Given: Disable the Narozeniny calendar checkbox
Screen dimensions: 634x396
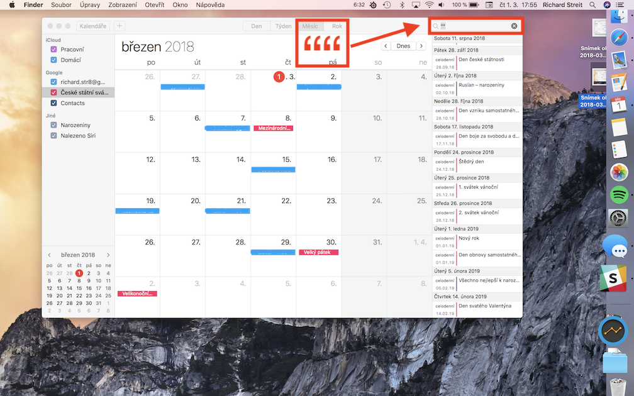Looking at the screenshot, I should tap(53, 125).
